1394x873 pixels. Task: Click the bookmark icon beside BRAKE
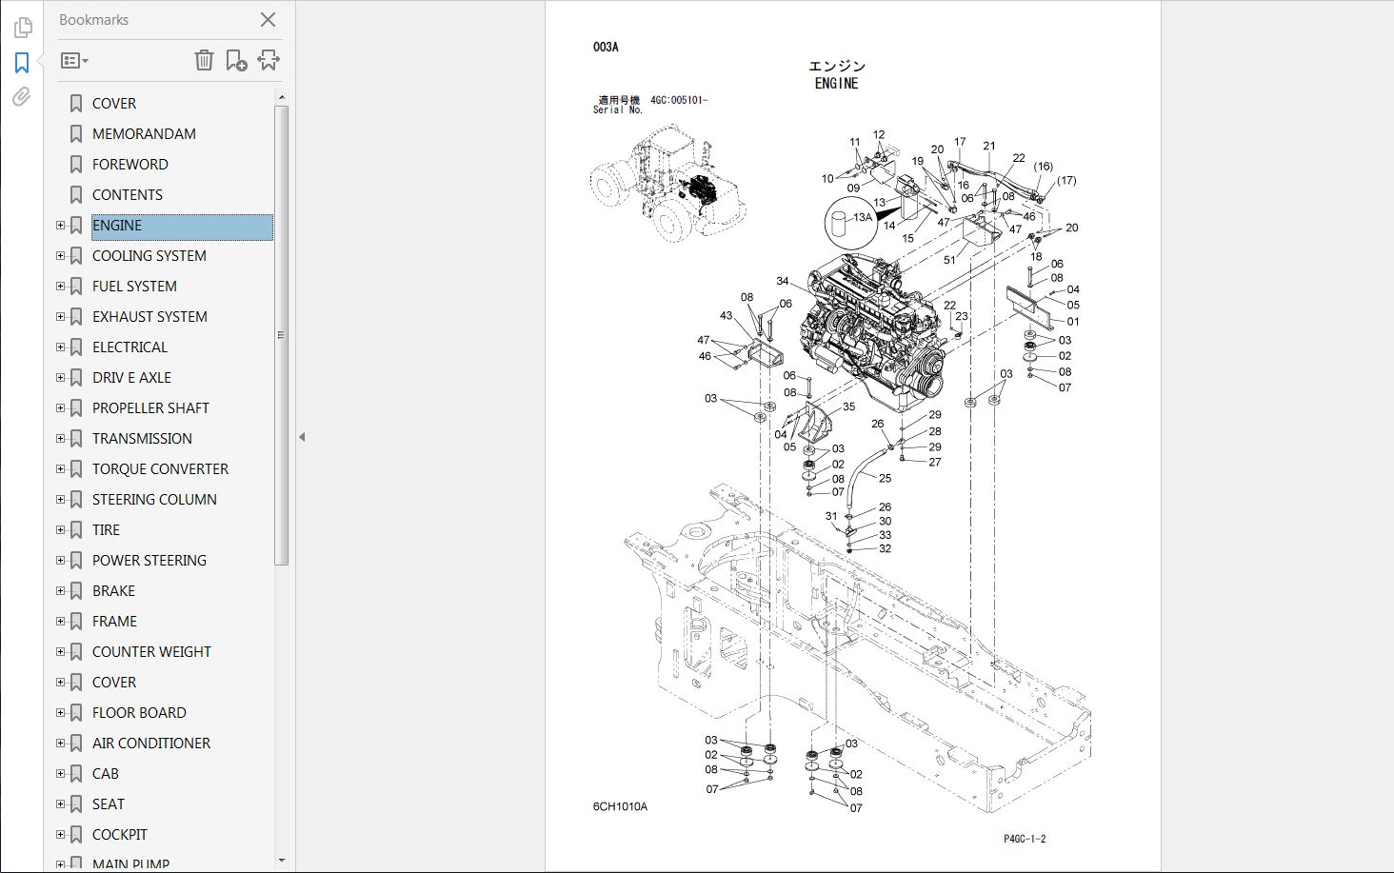(x=77, y=591)
